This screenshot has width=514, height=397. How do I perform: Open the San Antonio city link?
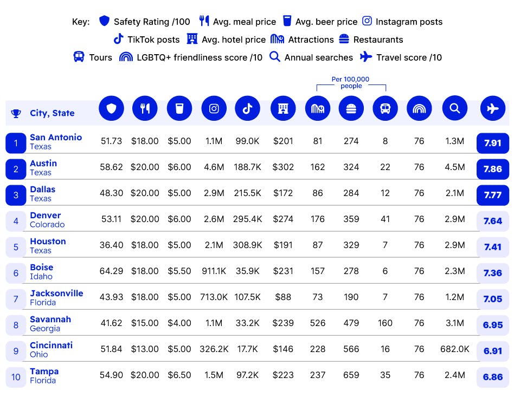tap(56, 138)
